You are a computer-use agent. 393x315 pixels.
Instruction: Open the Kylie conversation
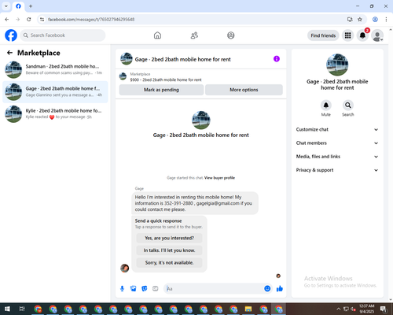[x=55, y=114]
